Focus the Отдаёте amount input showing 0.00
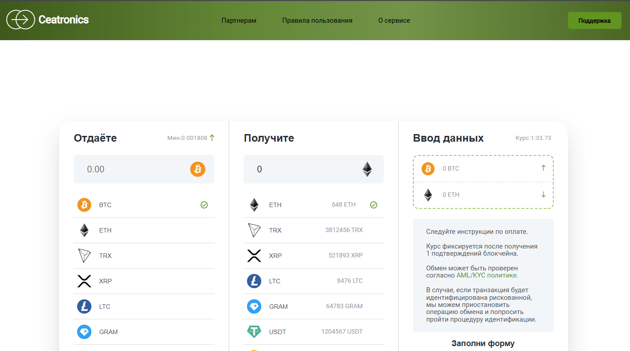Image resolution: width=630 pixels, height=351 pixels. [x=144, y=169]
